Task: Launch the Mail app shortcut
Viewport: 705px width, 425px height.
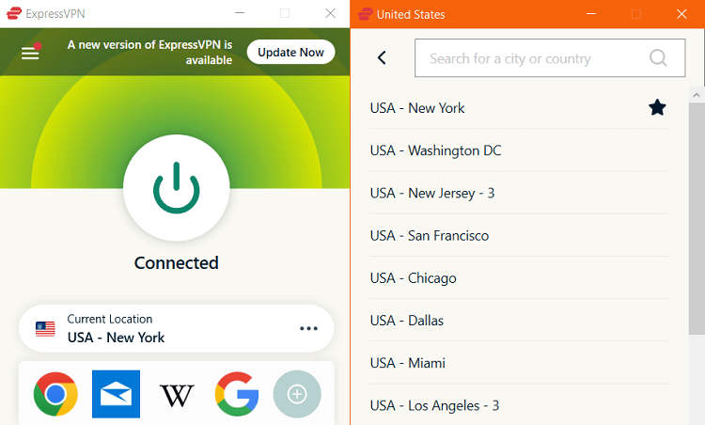Action: point(116,394)
